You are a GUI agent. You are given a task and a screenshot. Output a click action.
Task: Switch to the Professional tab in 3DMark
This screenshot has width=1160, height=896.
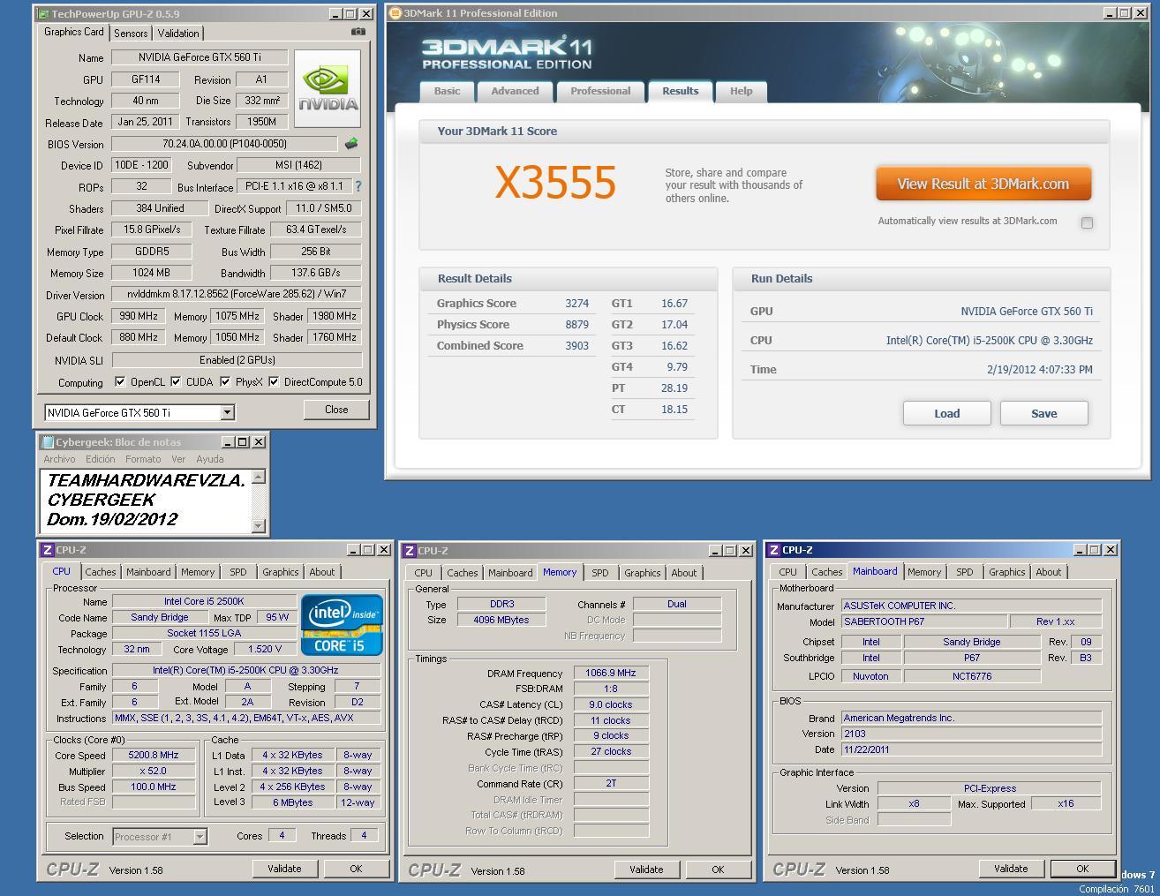(600, 92)
